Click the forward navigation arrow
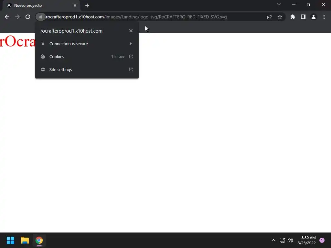 17,17
